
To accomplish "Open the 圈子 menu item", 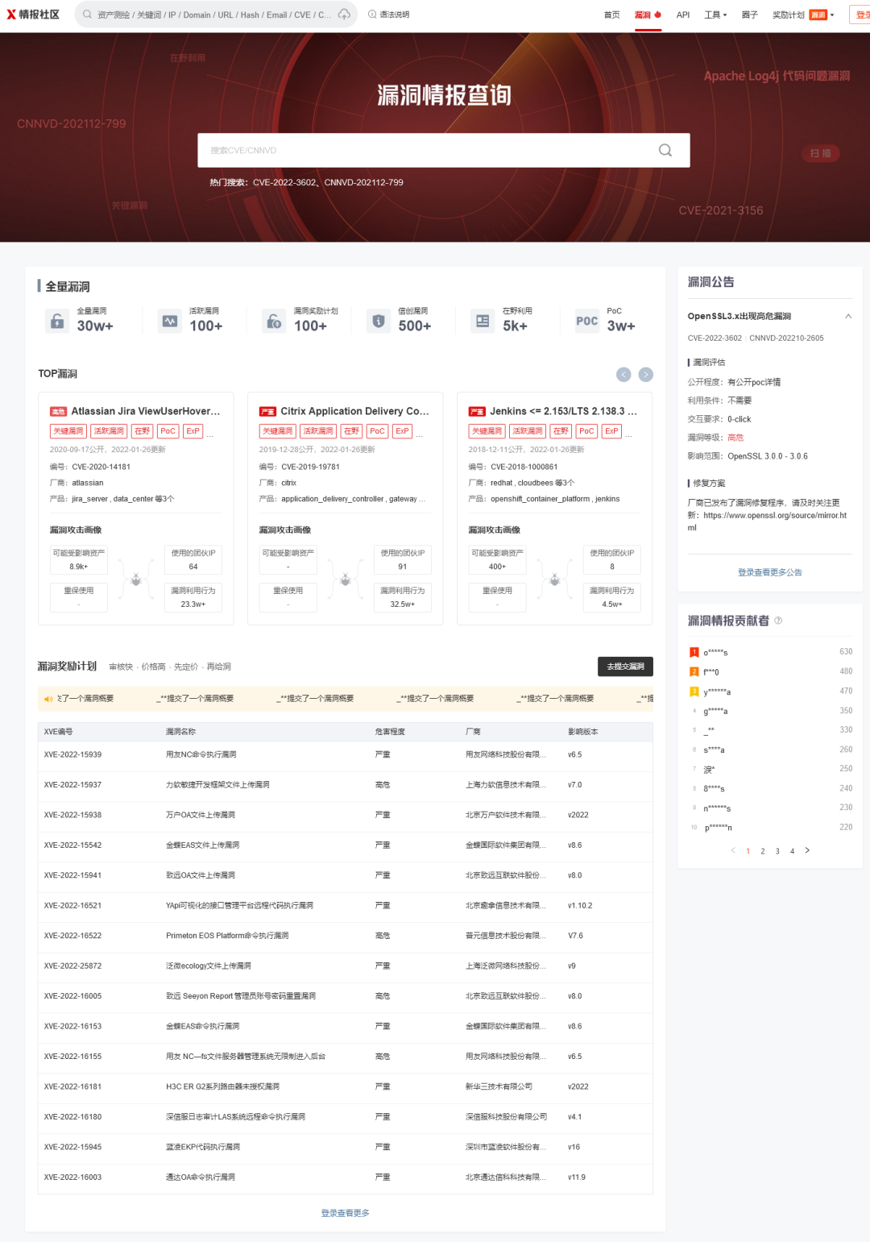I will tap(750, 15).
